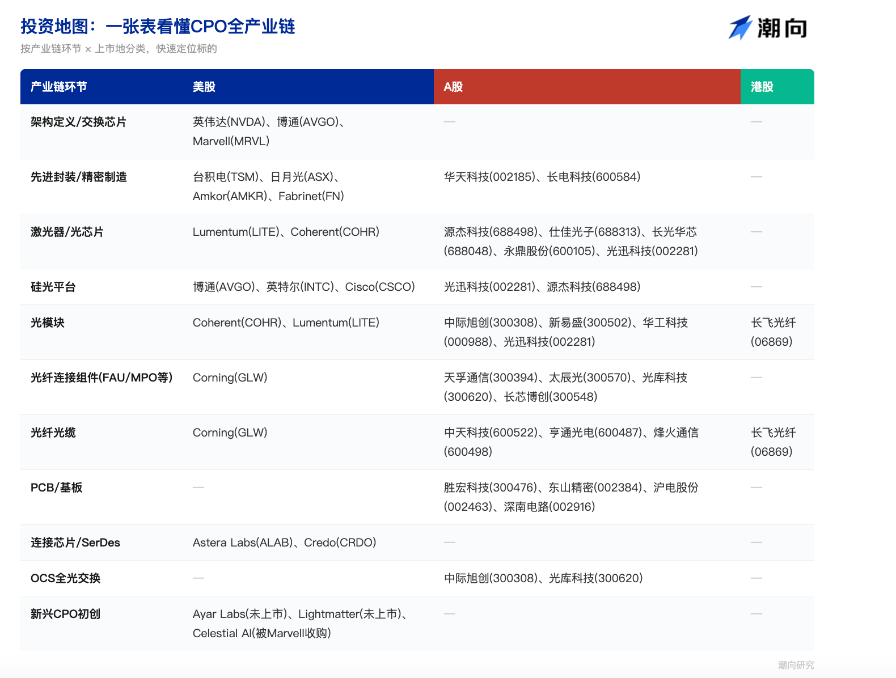
Task: Click the 潮向 logo arrow icon
Action: (x=740, y=27)
